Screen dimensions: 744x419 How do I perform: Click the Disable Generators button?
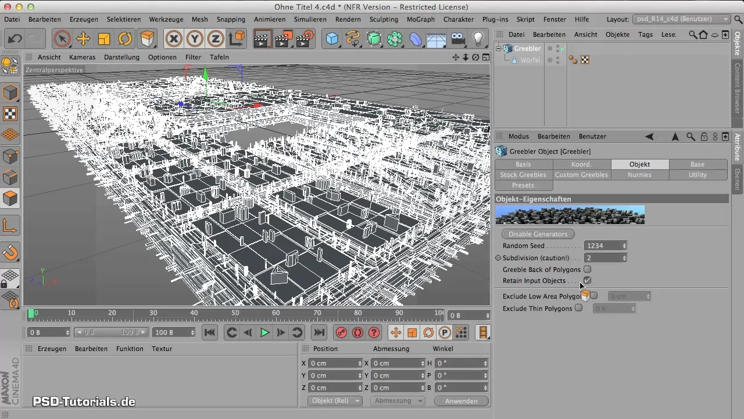pos(538,234)
